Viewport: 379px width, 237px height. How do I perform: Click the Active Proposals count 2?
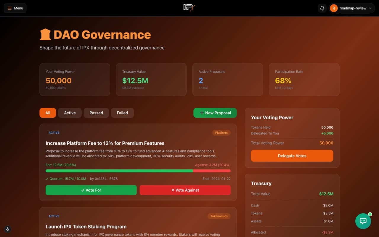click(x=201, y=81)
